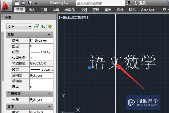Click the 线型比例 property label
This screenshot has height=113, width=169.
pos(19,58)
